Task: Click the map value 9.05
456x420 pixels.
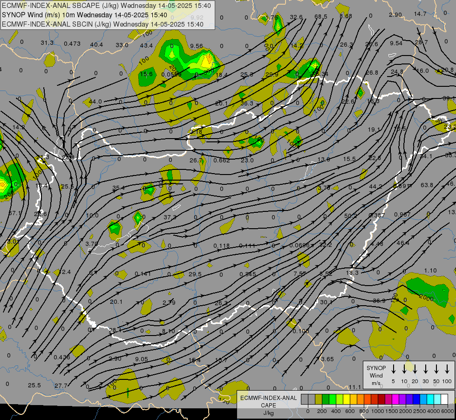Action: pyautogui.click(x=142, y=359)
